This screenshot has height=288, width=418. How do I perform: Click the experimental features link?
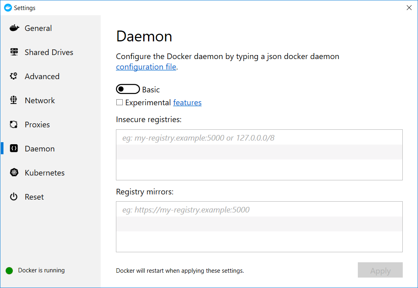point(187,102)
